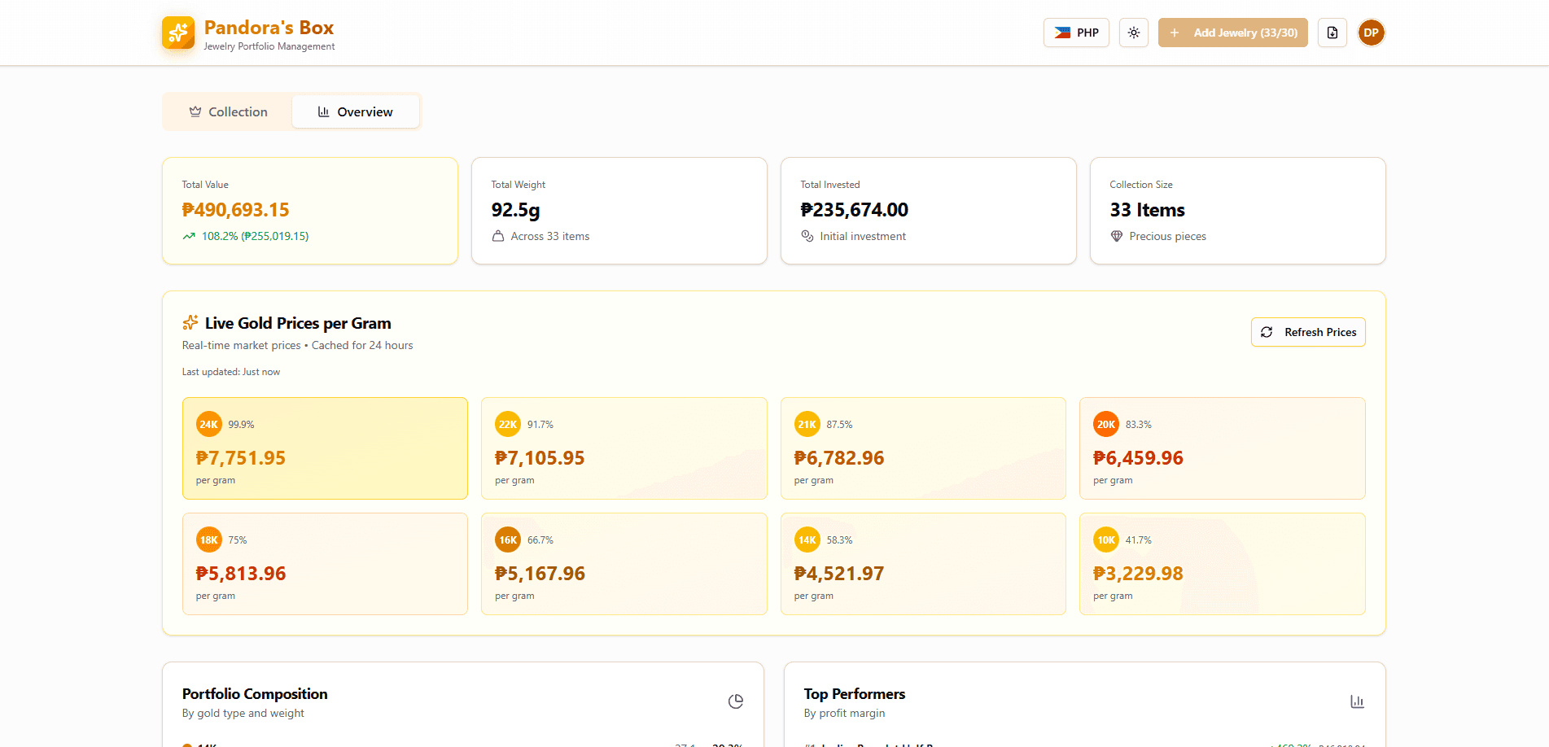
Task: Click the Pandora's Box sparkle logo icon
Action: [177, 33]
